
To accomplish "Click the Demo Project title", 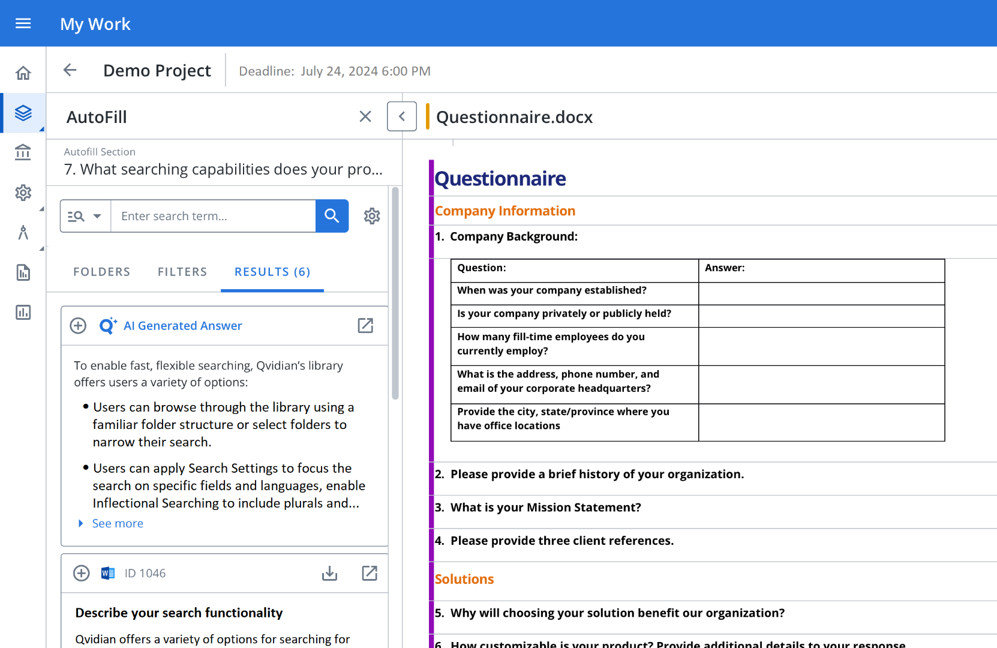I will [x=157, y=71].
